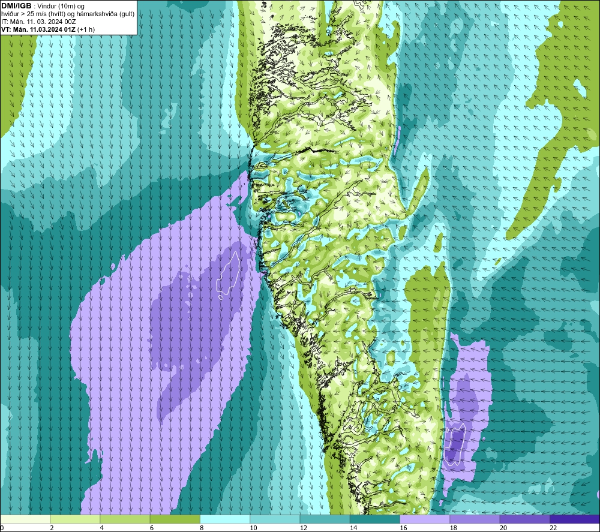Image resolution: width=600 pixels, height=532 pixels.
Task: Click the legend label '22'
Action: tap(553, 528)
